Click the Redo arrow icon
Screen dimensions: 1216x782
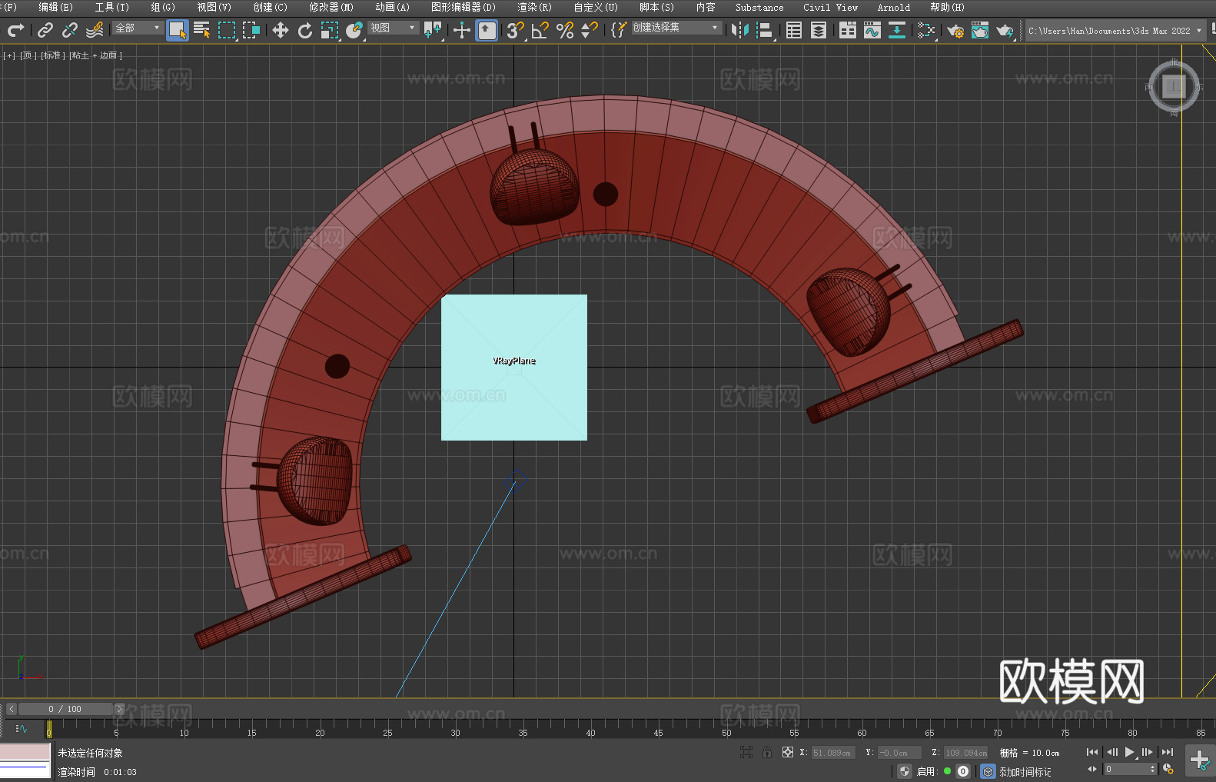point(15,30)
